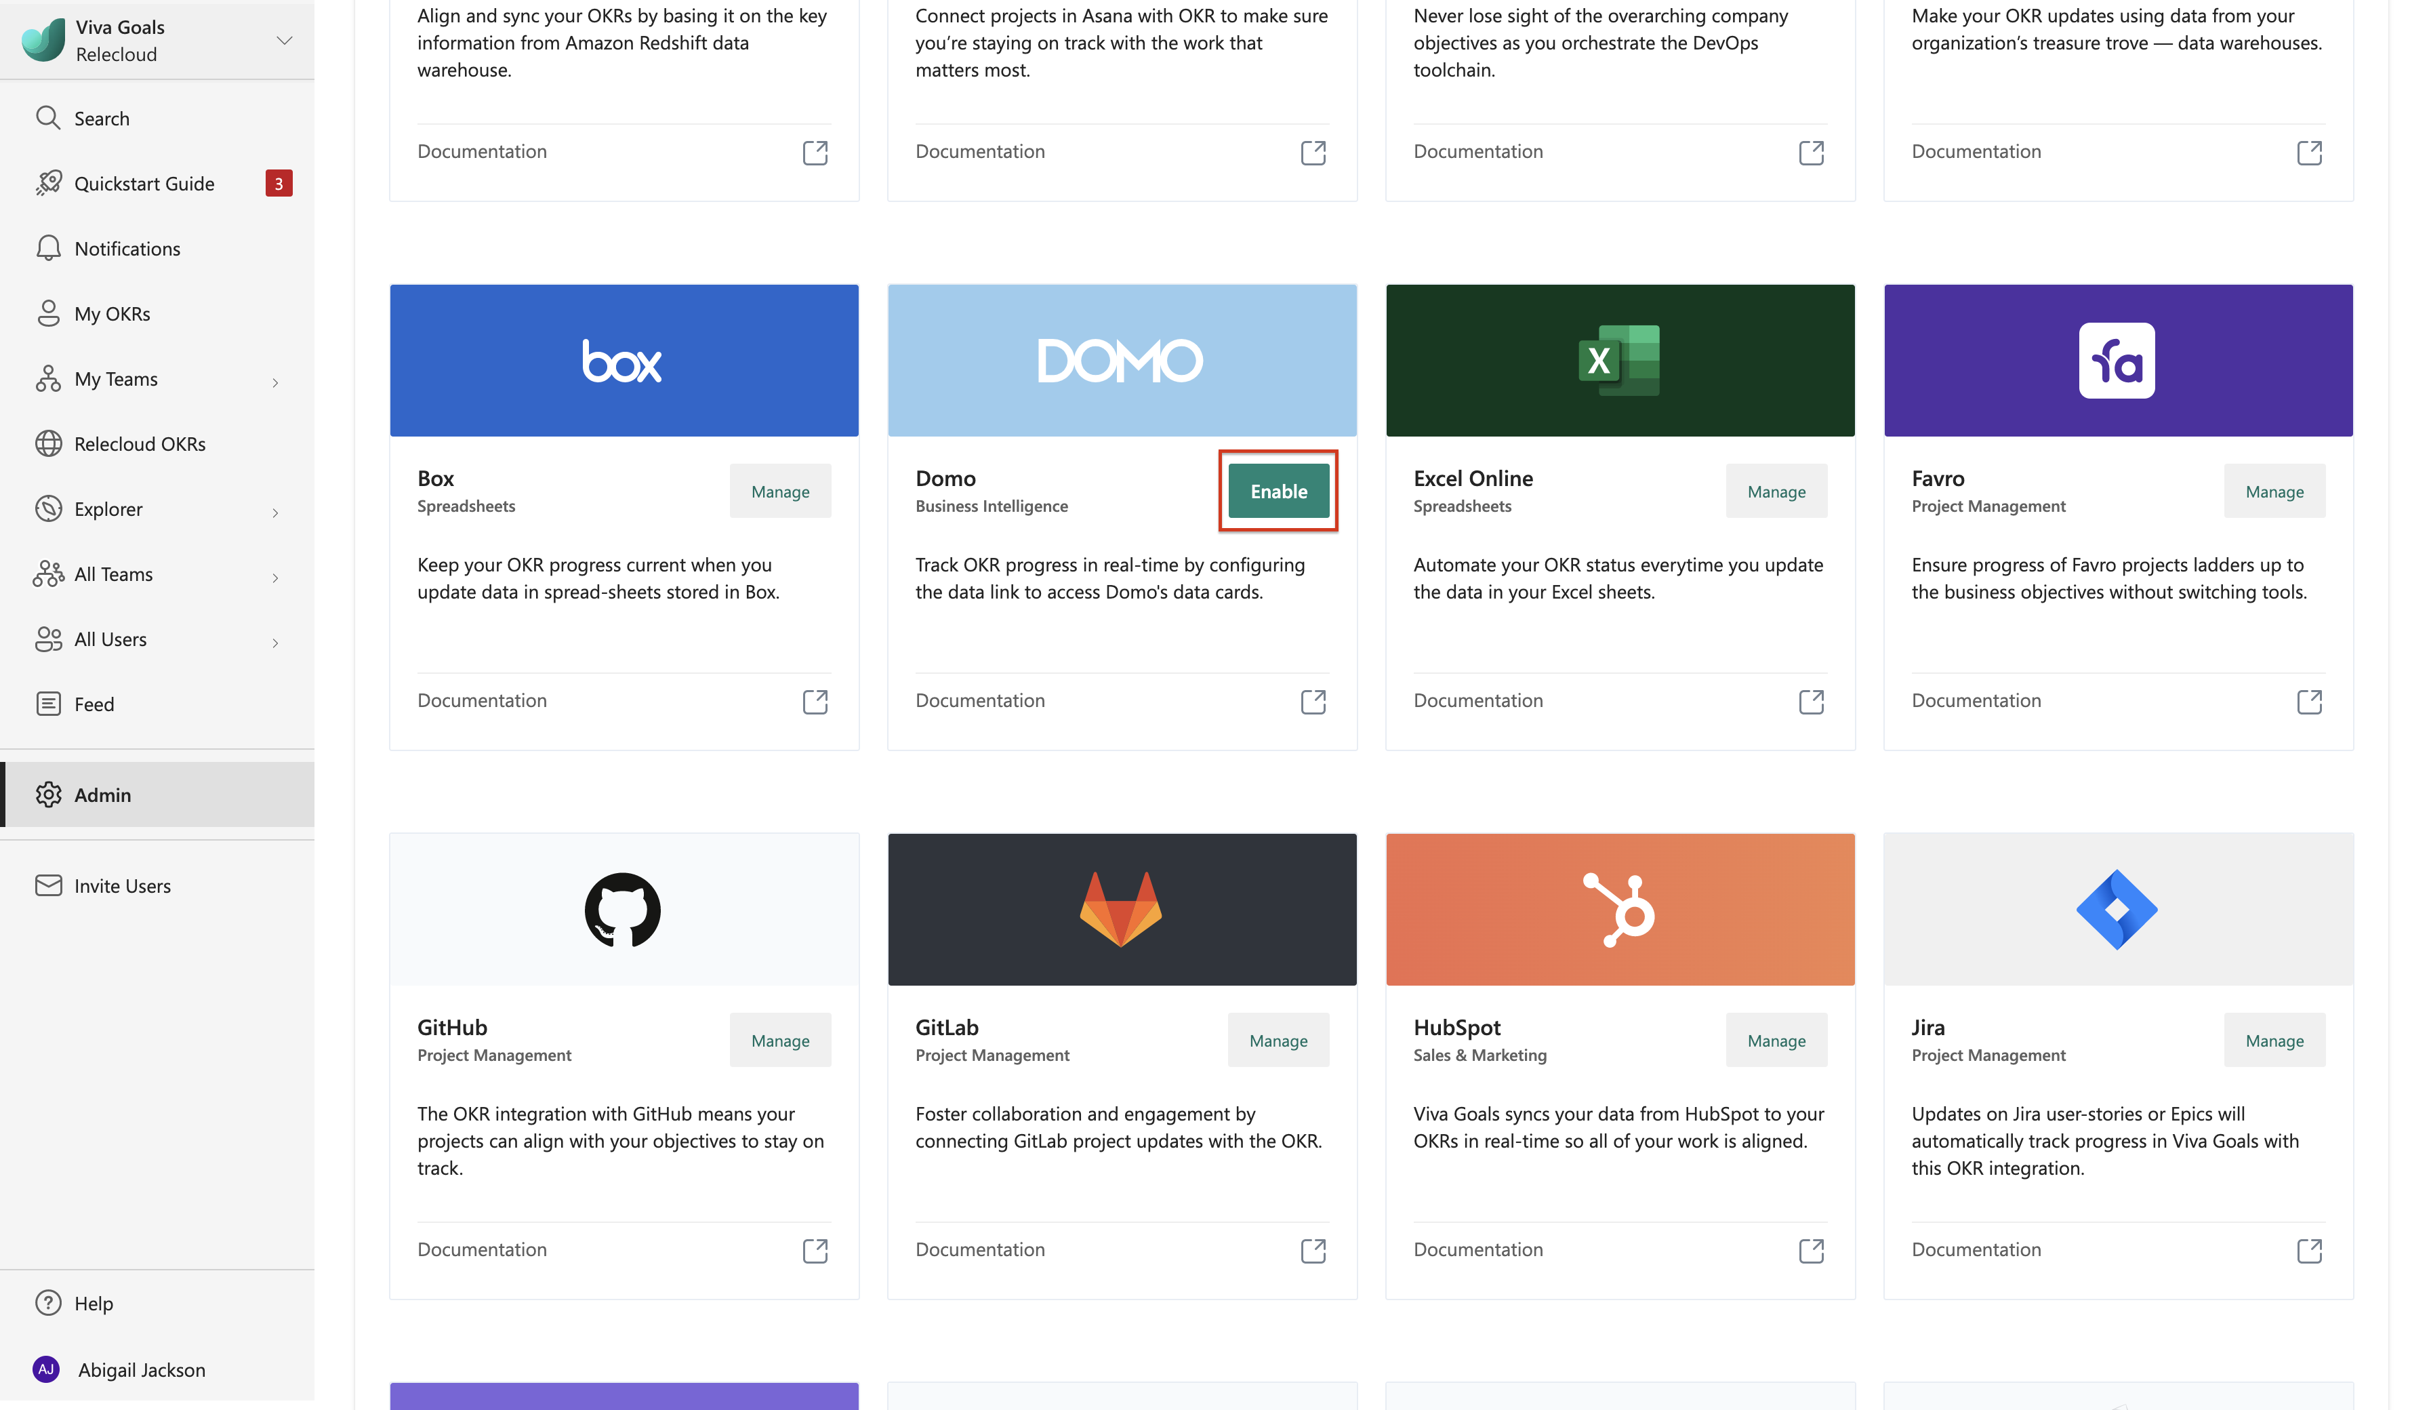Go to My OKRs in the sidebar
The width and height of the screenshot is (2429, 1410).
click(x=157, y=313)
